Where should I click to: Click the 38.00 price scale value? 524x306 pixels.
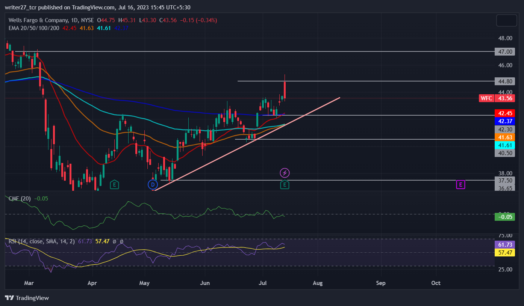(505, 173)
